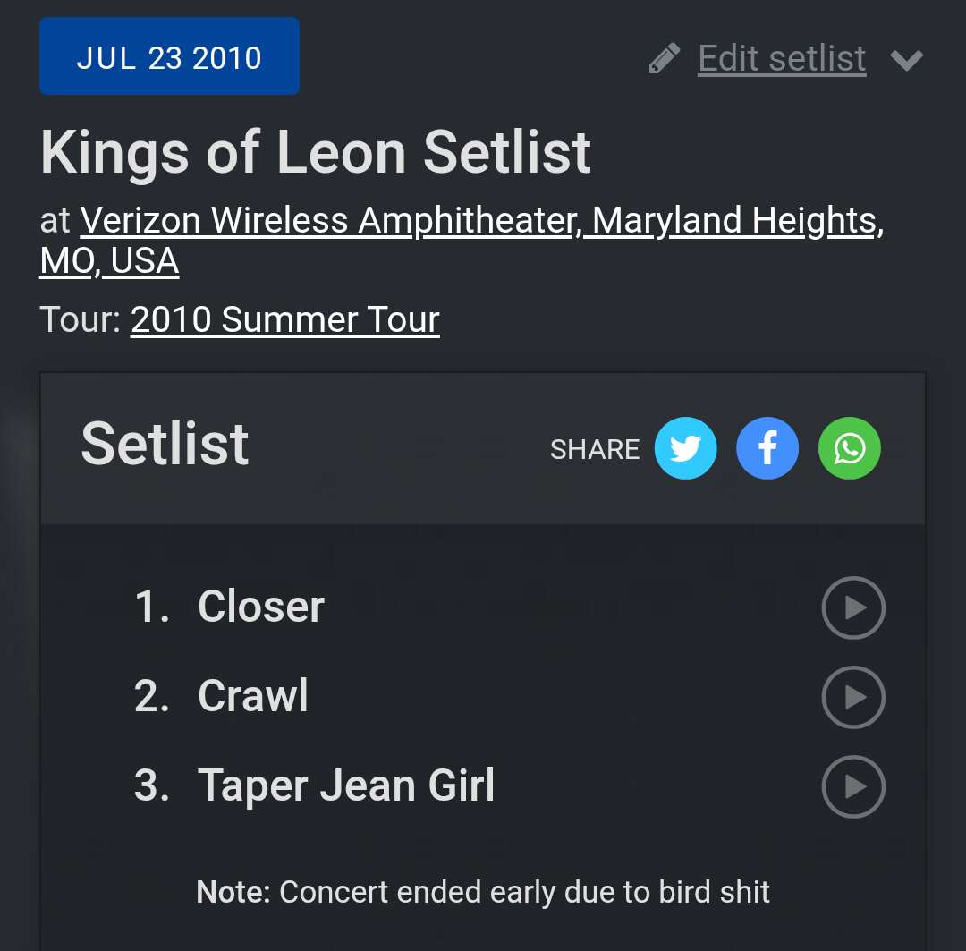
Task: Play the song Crawl
Action: pos(853,697)
